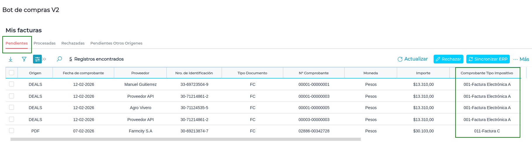Viewport: 532px width, 149px height.
Task: Go to Pendientes Otros Orígenes tab
Action: [x=116, y=43]
